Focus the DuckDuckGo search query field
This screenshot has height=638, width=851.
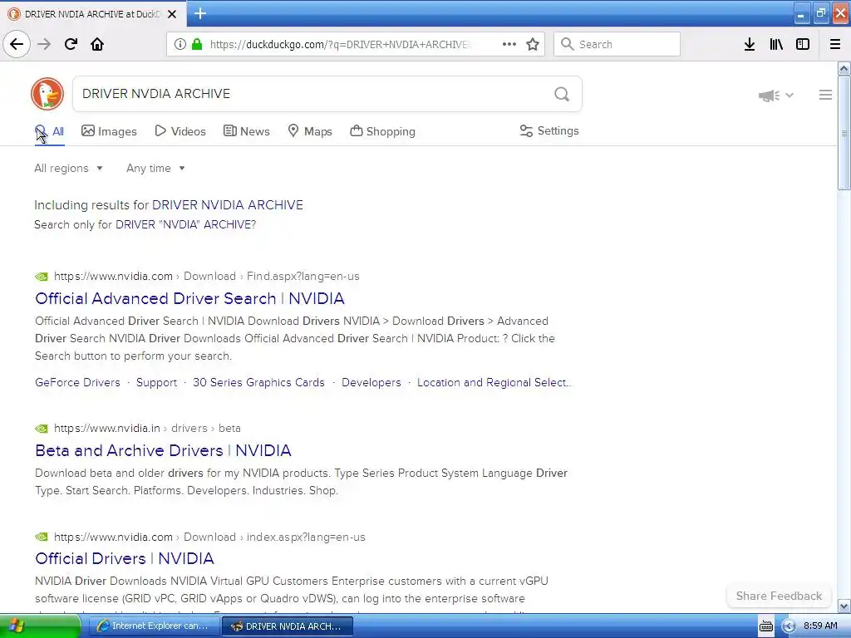click(312, 94)
